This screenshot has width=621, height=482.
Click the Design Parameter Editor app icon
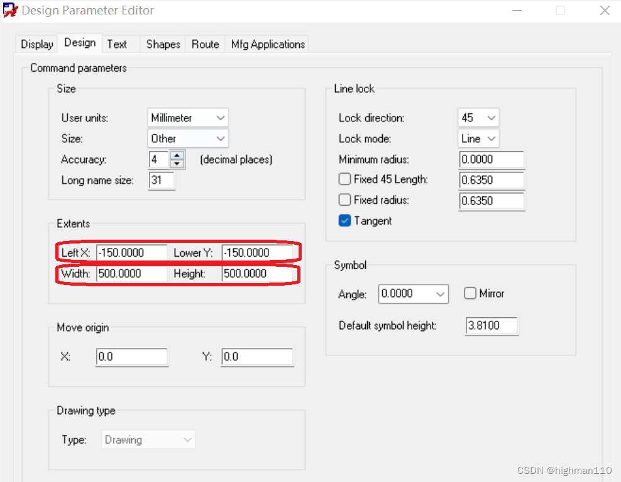[10, 10]
